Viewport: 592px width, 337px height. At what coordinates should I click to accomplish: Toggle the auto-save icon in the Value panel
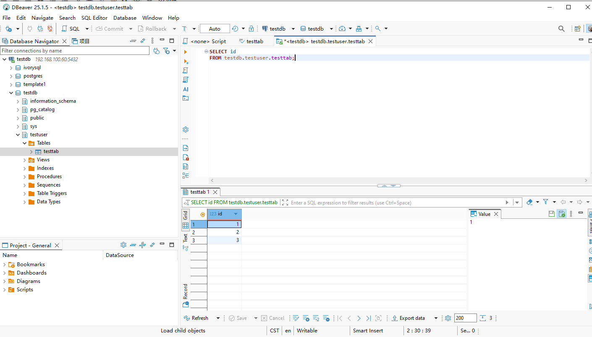click(562, 214)
